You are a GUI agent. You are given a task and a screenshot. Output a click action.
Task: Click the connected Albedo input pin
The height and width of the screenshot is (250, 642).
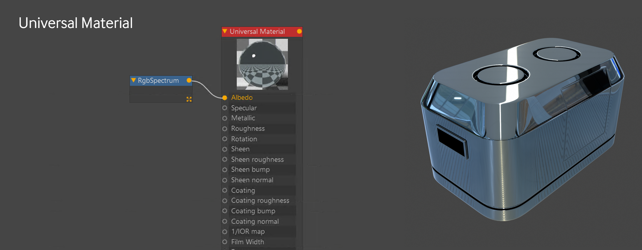(x=225, y=97)
